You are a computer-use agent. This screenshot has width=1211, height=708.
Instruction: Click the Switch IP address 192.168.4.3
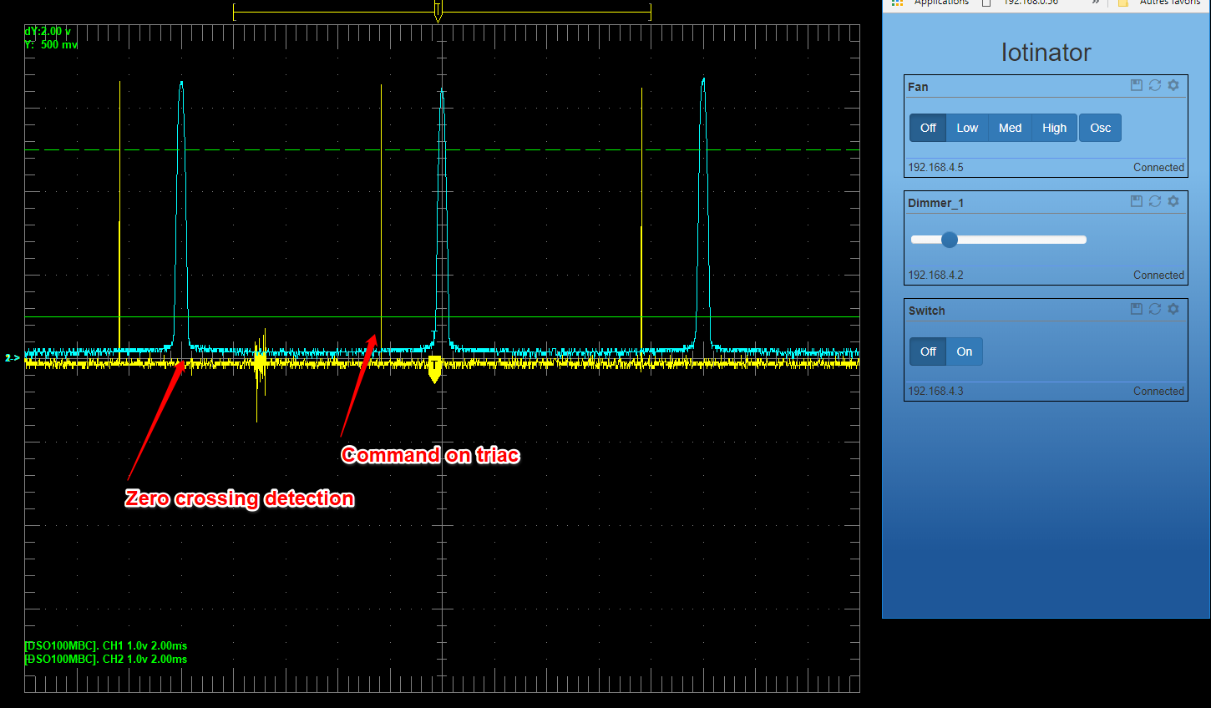tap(935, 391)
